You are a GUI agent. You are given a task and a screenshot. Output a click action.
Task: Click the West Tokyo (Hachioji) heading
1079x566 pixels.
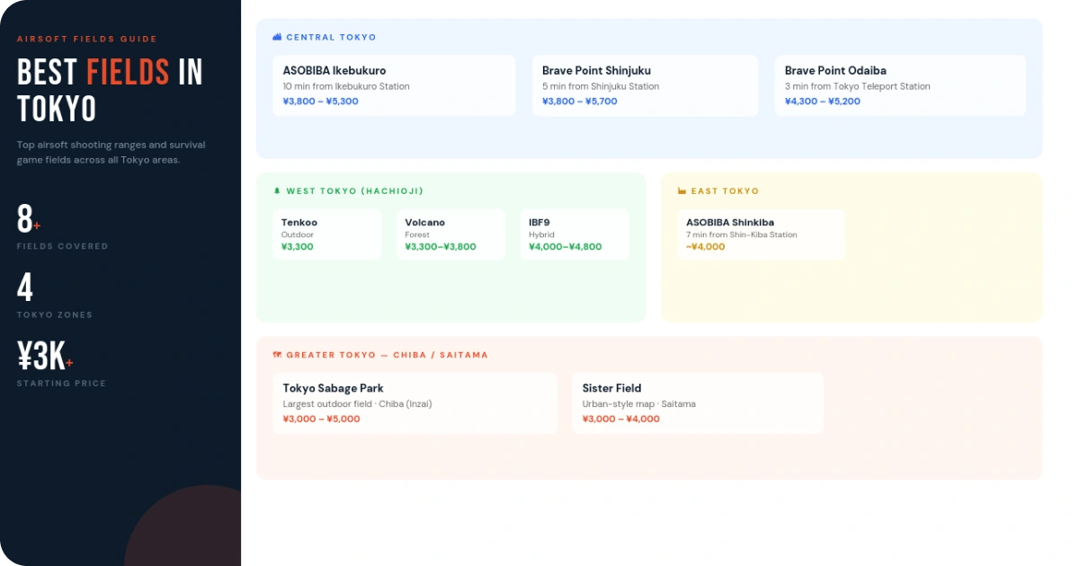click(354, 191)
